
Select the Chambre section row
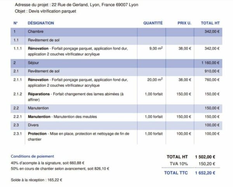(x=116, y=32)
